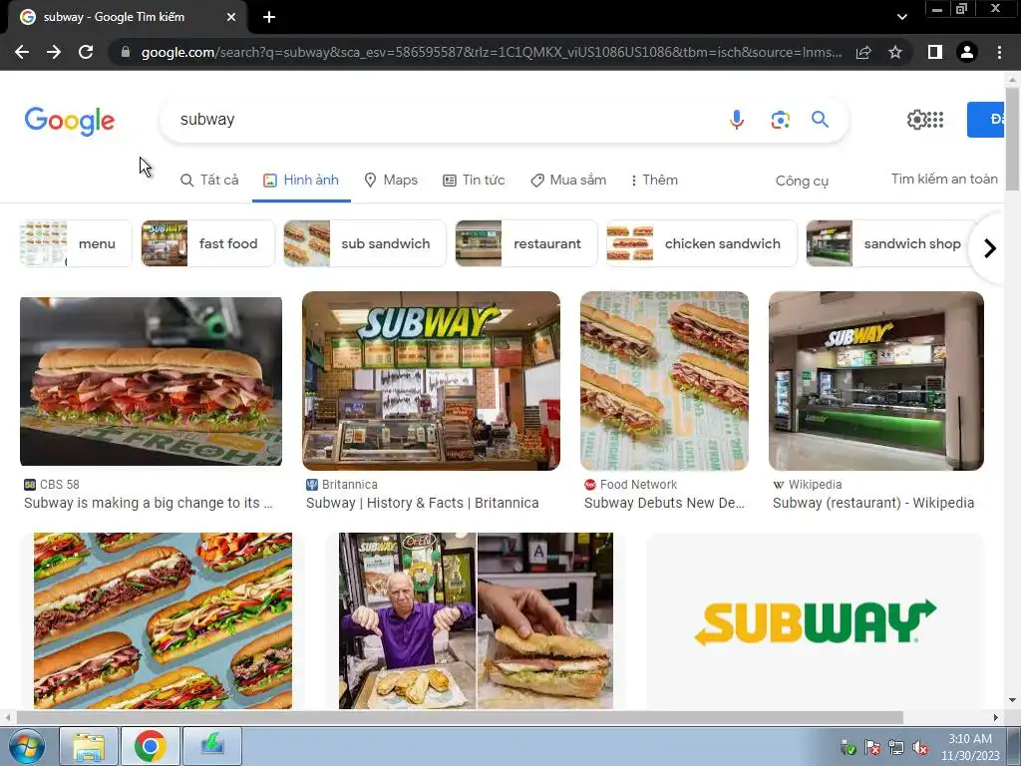Open Food Network sandwiches image
Screen dimensions: 1021x766
click(664, 381)
